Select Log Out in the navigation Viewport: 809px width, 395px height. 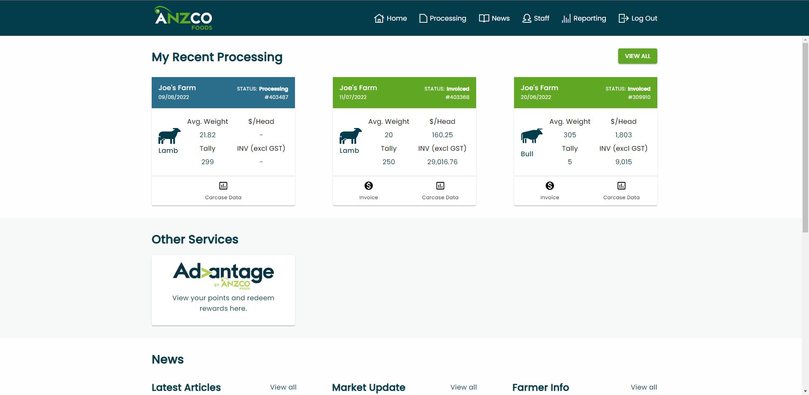click(x=638, y=18)
